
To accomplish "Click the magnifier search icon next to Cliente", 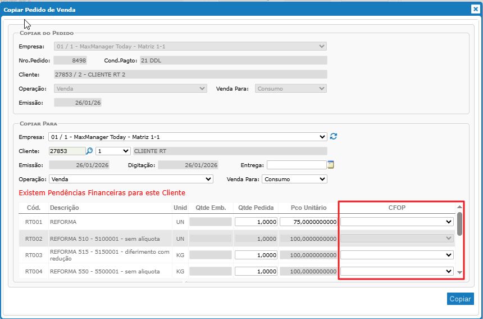I will click(89, 151).
